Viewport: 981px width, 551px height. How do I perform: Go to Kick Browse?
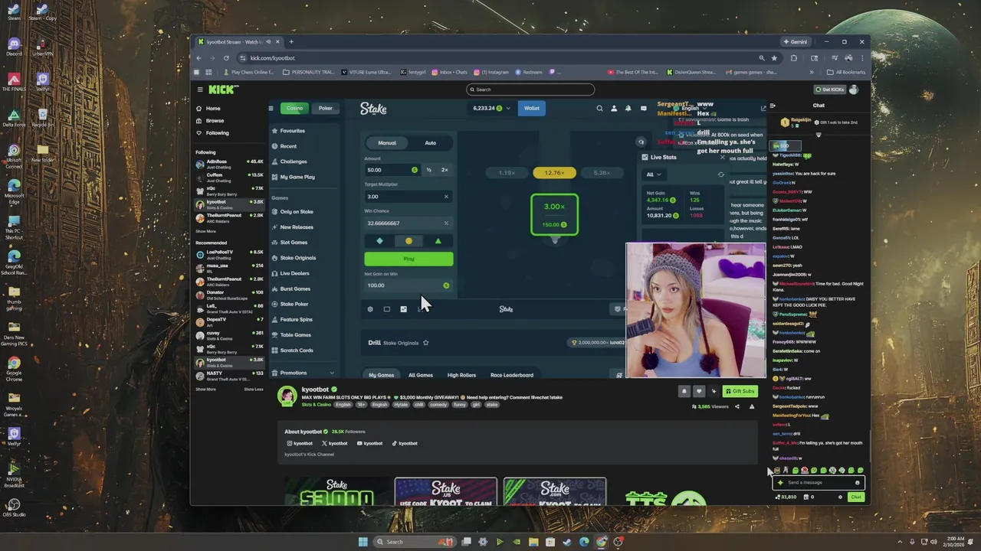point(215,121)
